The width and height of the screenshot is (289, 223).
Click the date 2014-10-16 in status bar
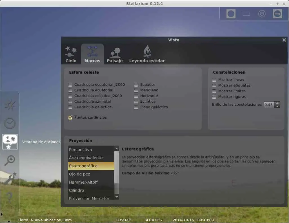(x=183, y=220)
